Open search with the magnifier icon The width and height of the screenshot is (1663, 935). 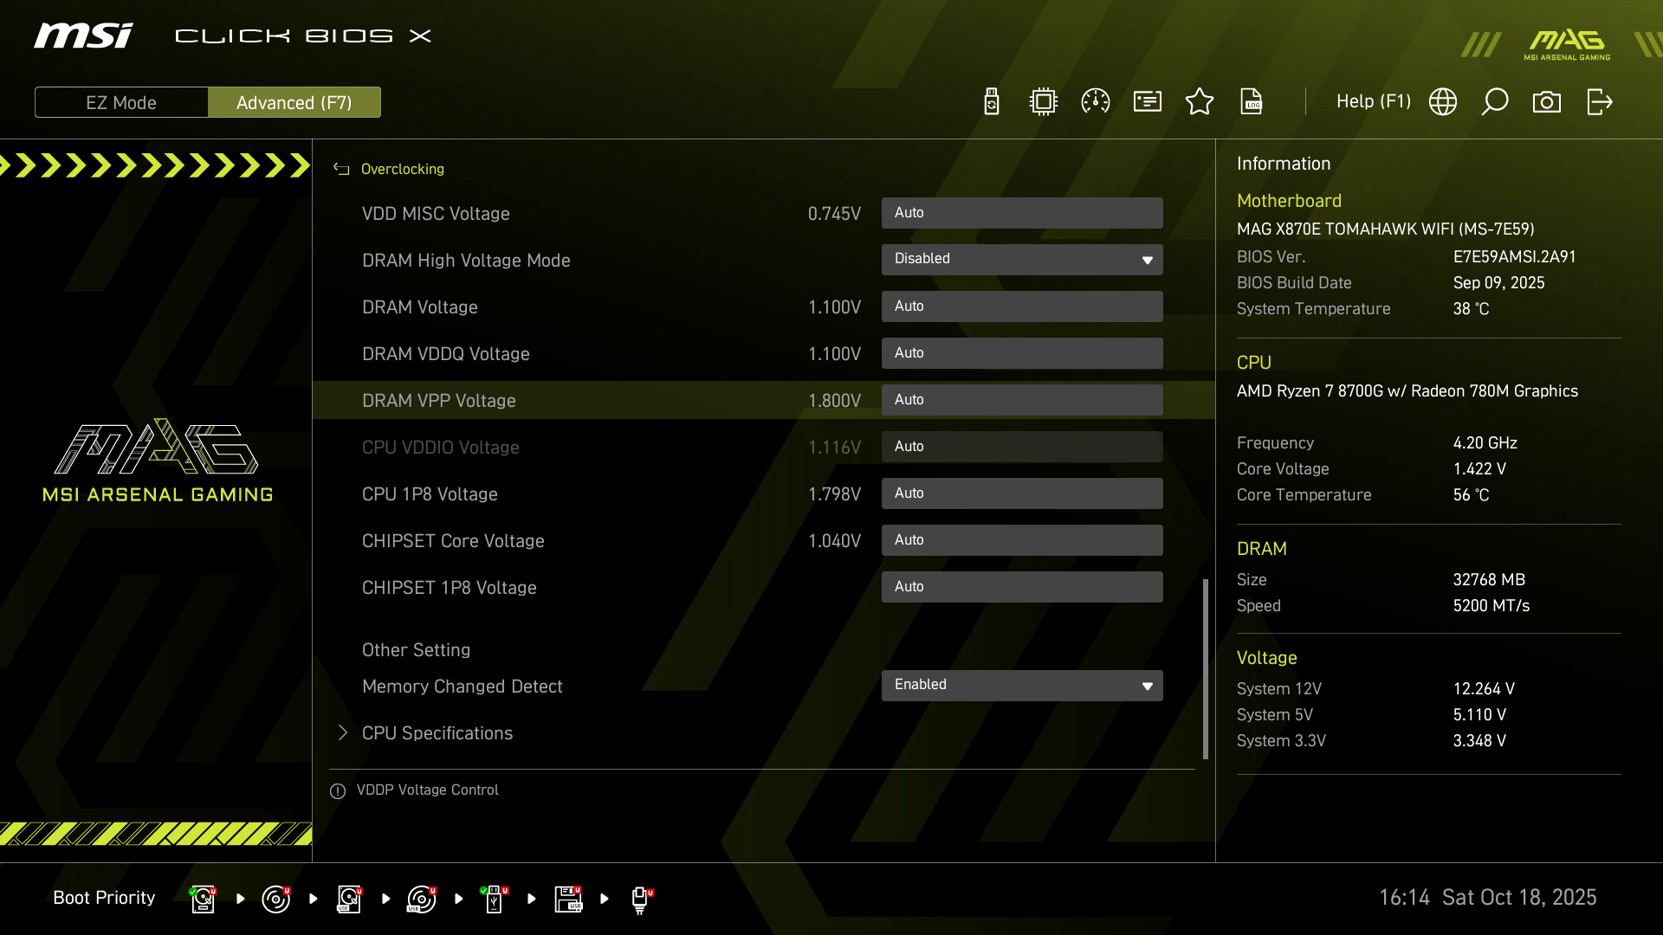click(1495, 102)
